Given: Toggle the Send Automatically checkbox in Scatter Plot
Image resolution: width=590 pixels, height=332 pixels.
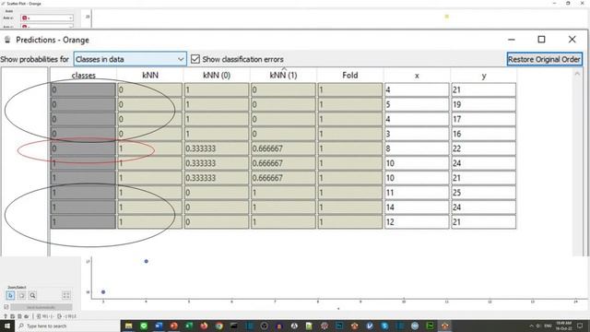Looking at the screenshot, I should pos(6,307).
